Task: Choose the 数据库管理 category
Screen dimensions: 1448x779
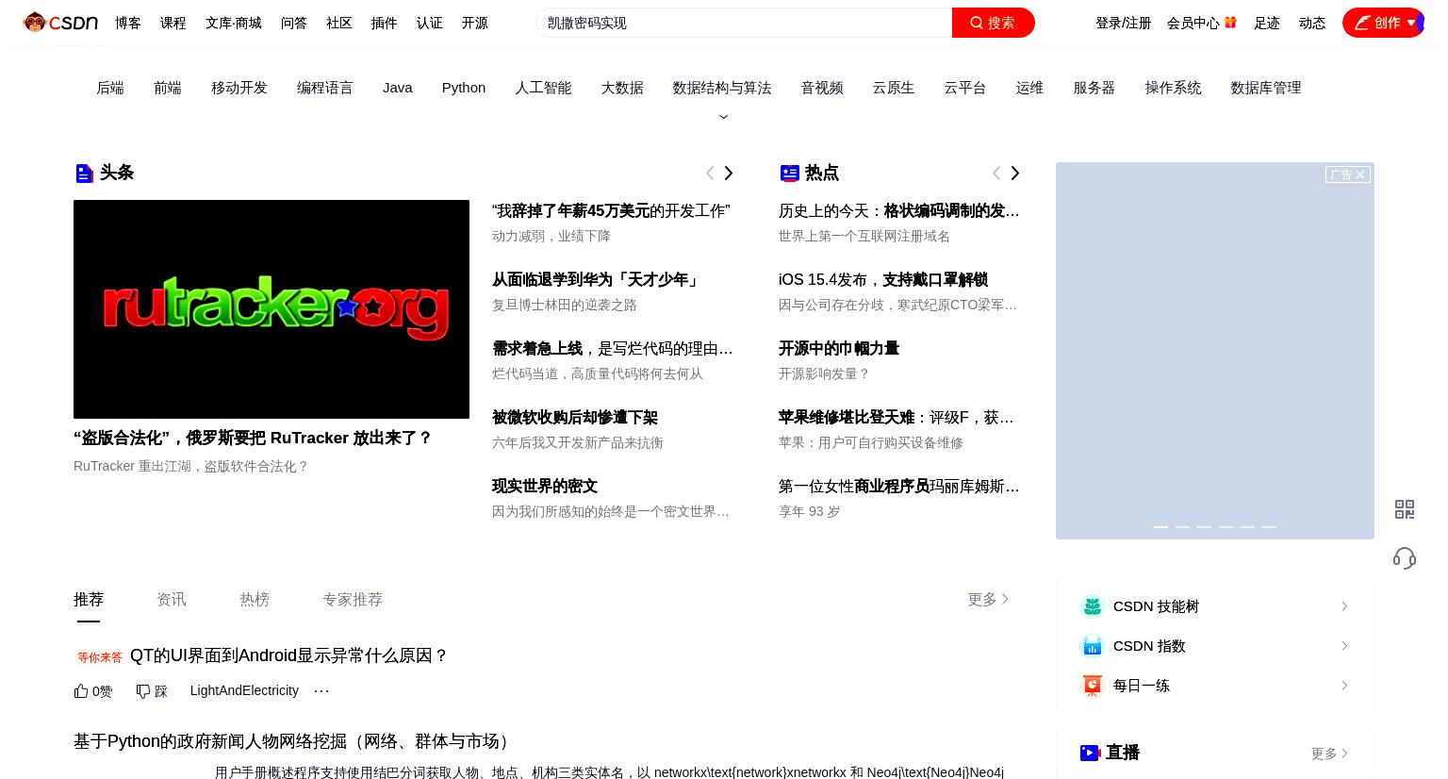Action: coord(1266,88)
